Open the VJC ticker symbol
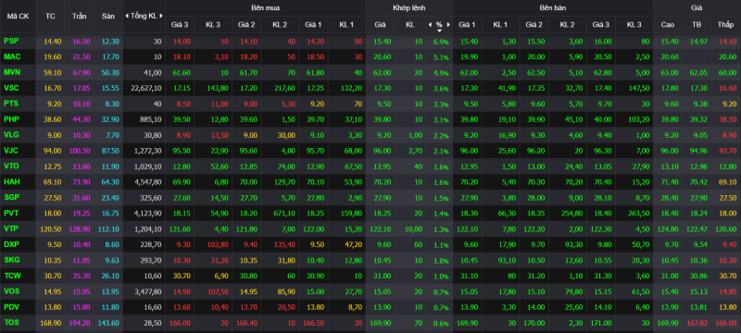 coord(11,150)
